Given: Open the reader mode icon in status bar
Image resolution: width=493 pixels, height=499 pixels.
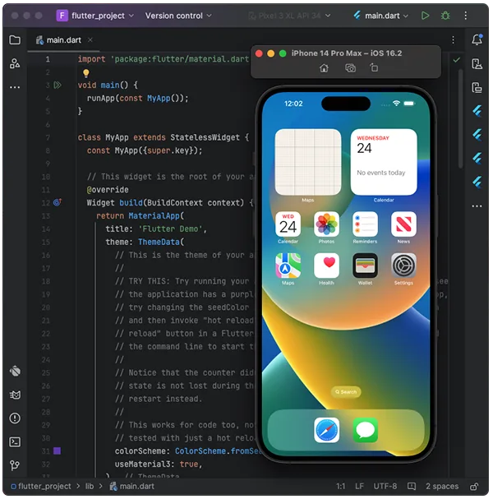Looking at the screenshot, I should click(x=412, y=487).
